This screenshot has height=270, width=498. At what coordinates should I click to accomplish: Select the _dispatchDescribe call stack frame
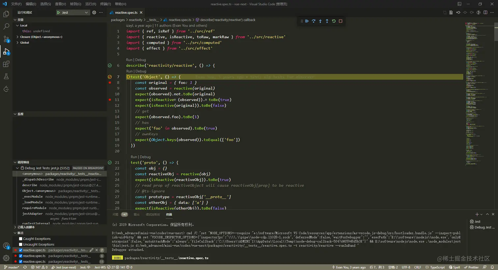click(60, 179)
